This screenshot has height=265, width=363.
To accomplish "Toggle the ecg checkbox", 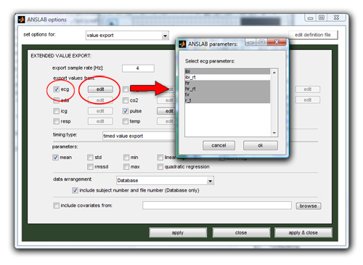I will pyautogui.click(x=57, y=89).
